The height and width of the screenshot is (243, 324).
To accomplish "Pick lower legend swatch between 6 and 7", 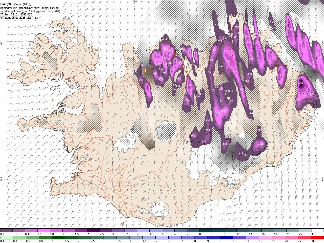I will pos(175,237).
